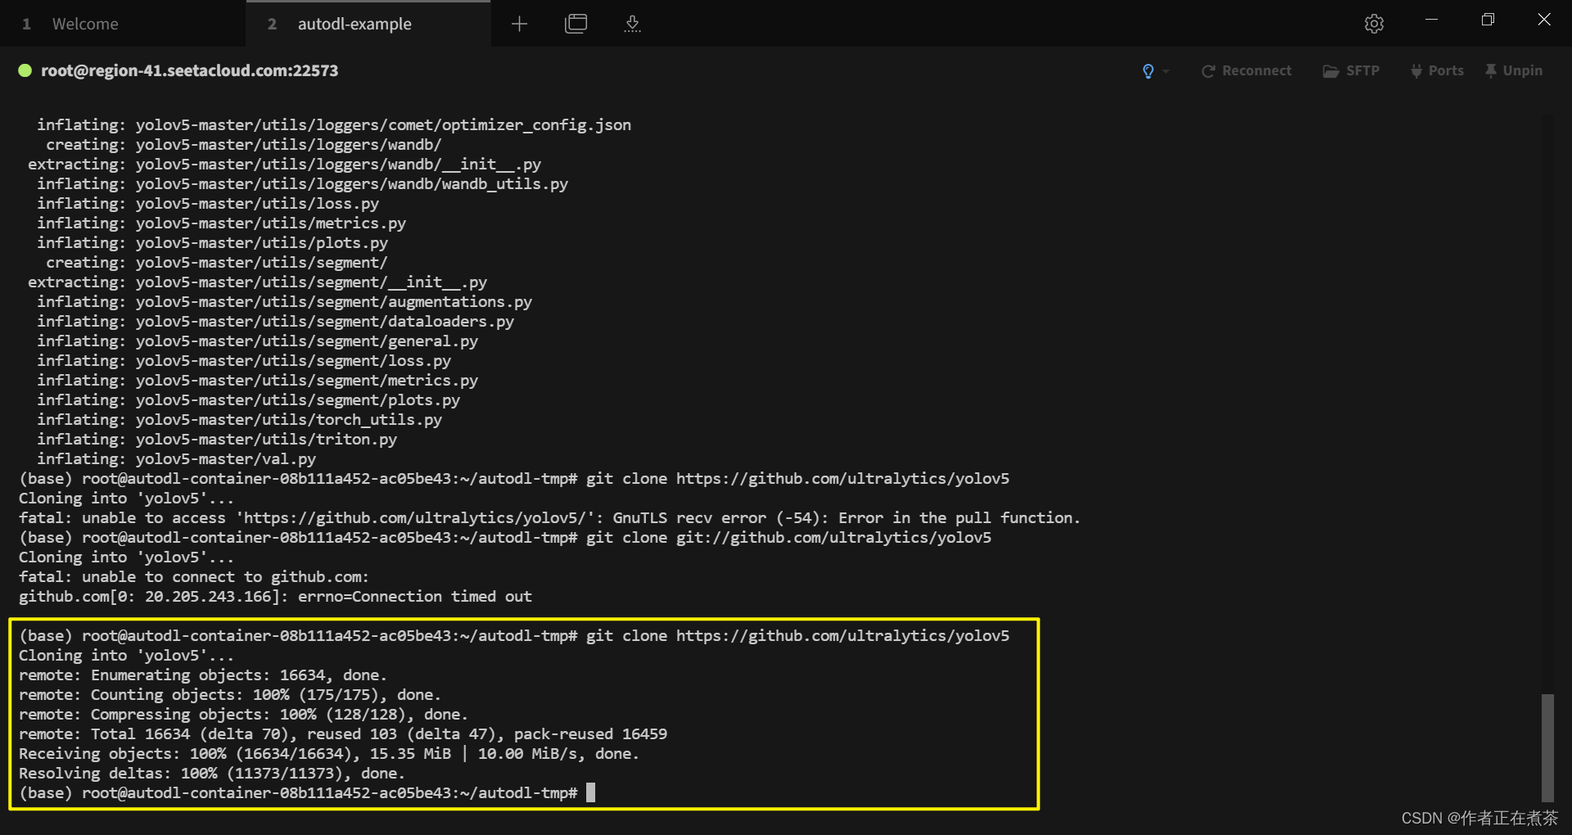The height and width of the screenshot is (835, 1572).
Task: Open the Ports forwarding panel
Action: point(1437,71)
